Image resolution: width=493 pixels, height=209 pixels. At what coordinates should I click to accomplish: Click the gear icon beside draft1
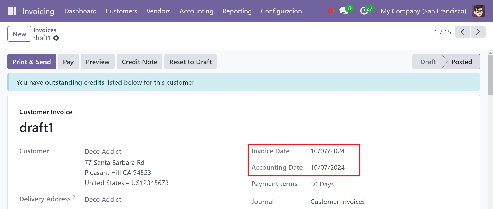click(56, 38)
